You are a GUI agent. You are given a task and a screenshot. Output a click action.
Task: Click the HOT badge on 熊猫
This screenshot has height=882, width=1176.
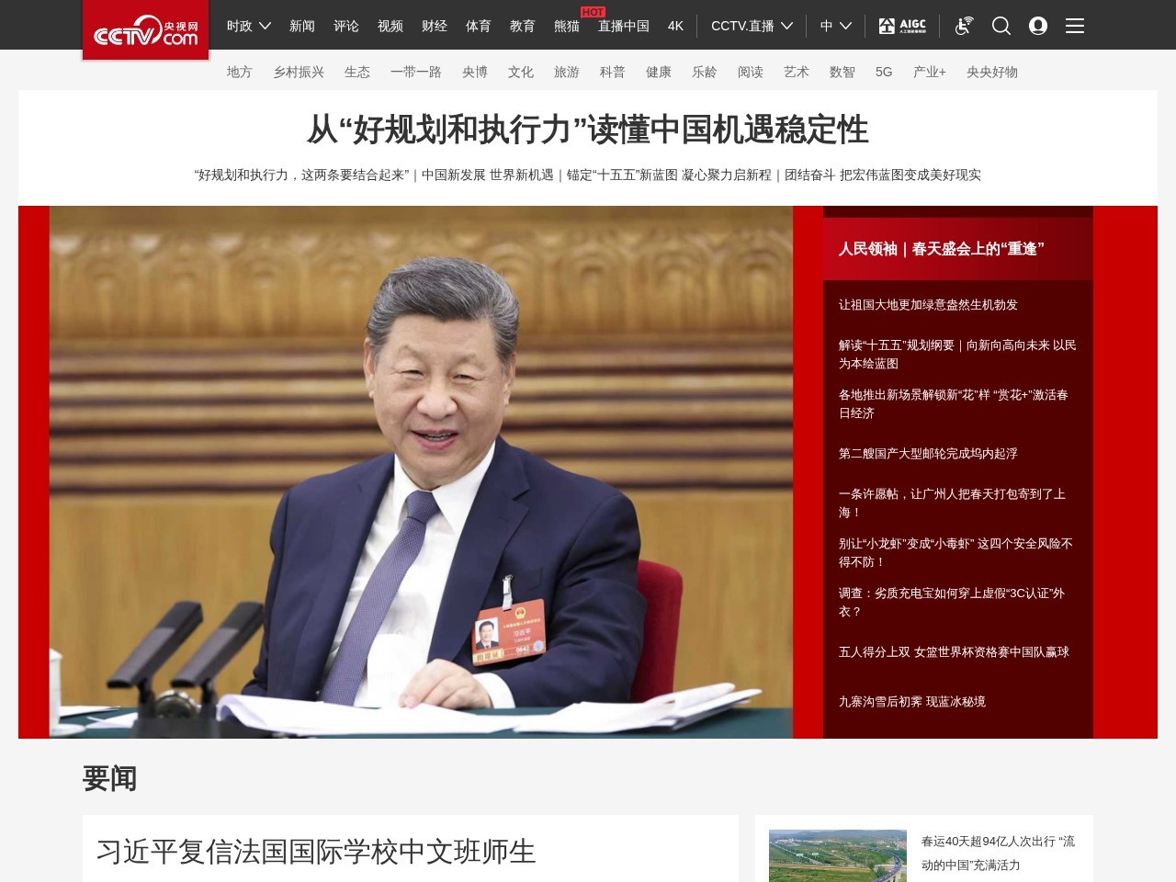coord(593,12)
